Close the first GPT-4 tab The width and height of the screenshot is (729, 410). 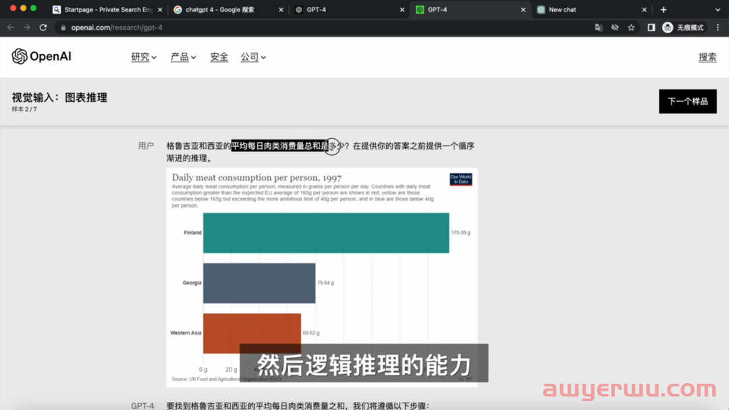tap(402, 9)
